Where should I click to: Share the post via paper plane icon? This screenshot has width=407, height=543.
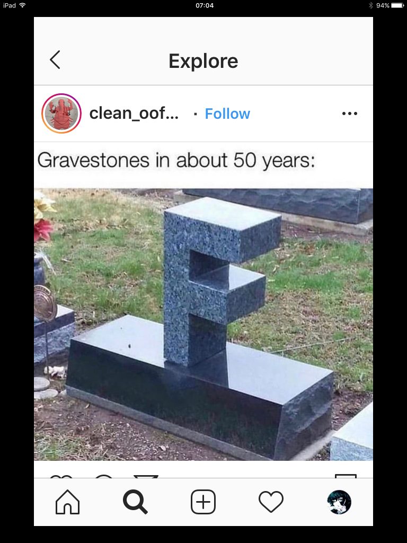pyautogui.click(x=146, y=477)
